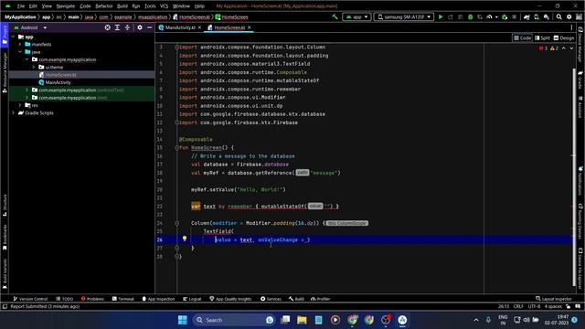Open the Navigate menu

pos(65,6)
